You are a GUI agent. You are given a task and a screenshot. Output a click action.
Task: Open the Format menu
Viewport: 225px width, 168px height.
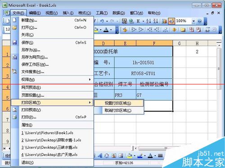[85, 13]
